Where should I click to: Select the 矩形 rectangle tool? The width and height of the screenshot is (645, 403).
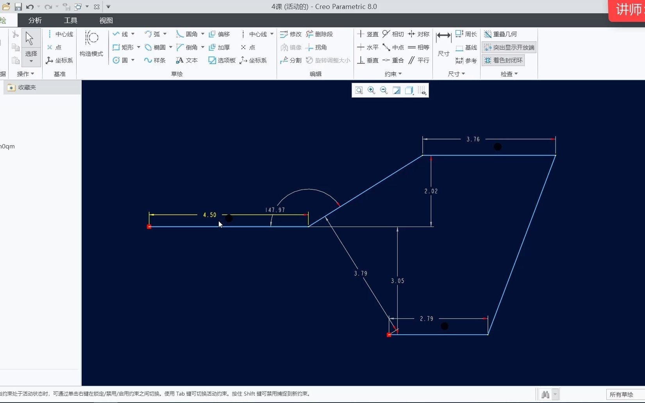(x=123, y=47)
